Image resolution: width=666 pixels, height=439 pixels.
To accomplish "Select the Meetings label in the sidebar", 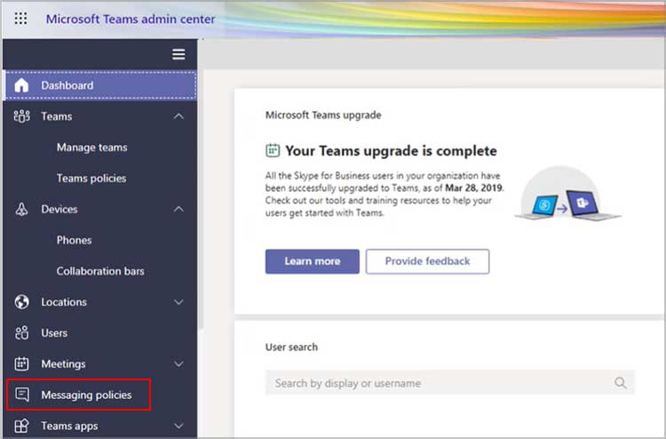I will click(63, 363).
